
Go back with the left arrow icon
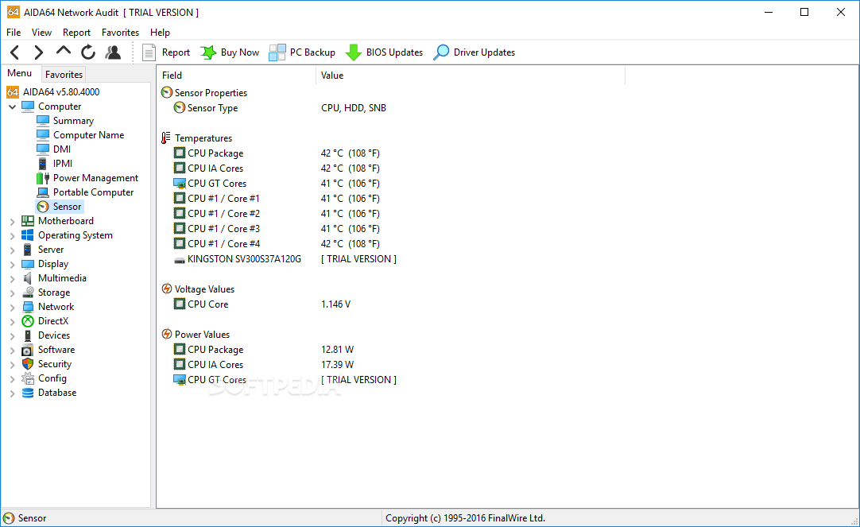15,52
